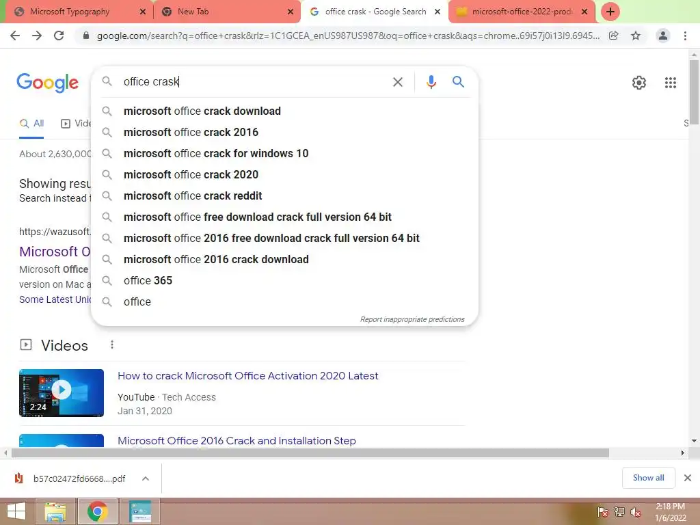Click the PDF file icon in downloads bar
This screenshot has height=525, width=700.
[x=18, y=479]
